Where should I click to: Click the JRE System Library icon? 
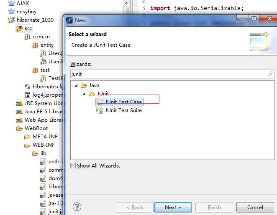[19, 103]
